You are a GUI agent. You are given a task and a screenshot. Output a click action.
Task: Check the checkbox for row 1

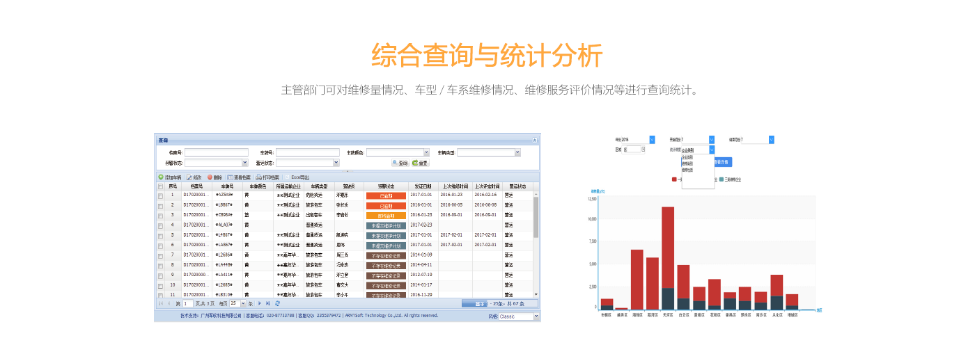160,196
